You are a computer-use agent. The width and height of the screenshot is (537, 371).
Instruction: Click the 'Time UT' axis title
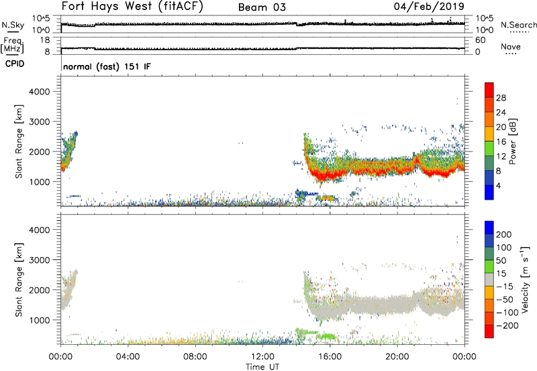(x=262, y=367)
